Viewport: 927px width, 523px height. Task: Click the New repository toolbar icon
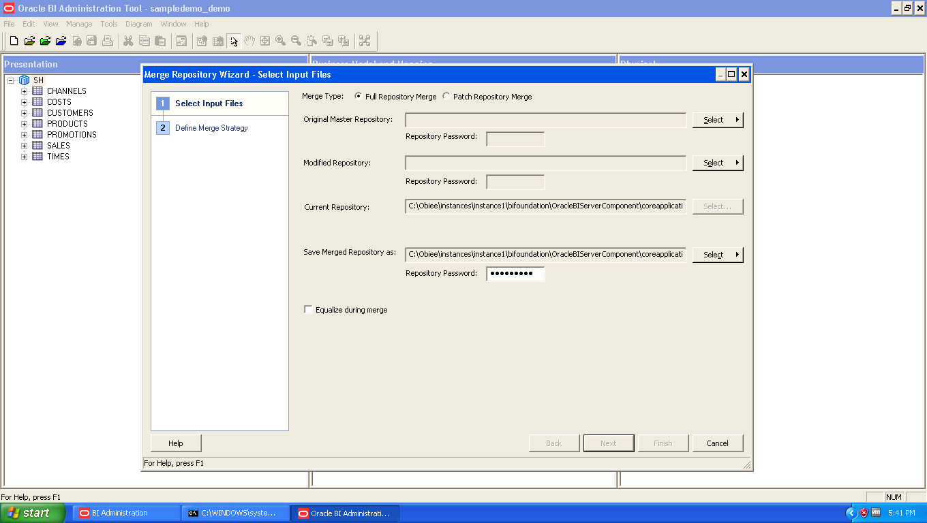click(14, 41)
